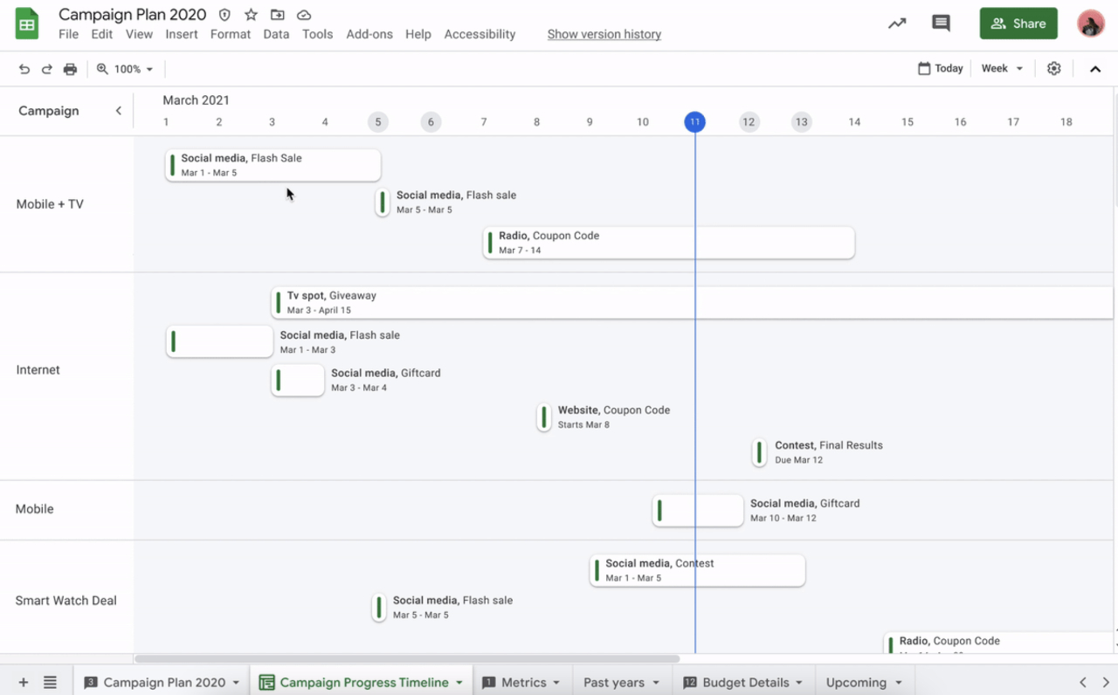Open Show version history
Image resolution: width=1118 pixels, height=695 pixels.
[604, 34]
